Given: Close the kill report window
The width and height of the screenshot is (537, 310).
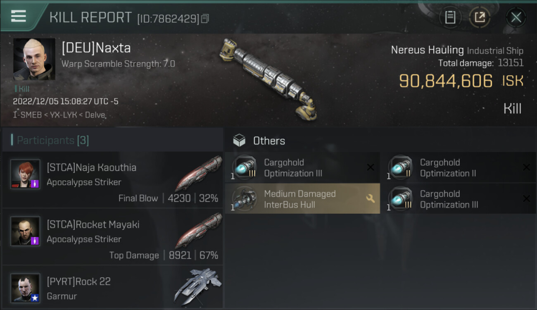Looking at the screenshot, I should (516, 17).
